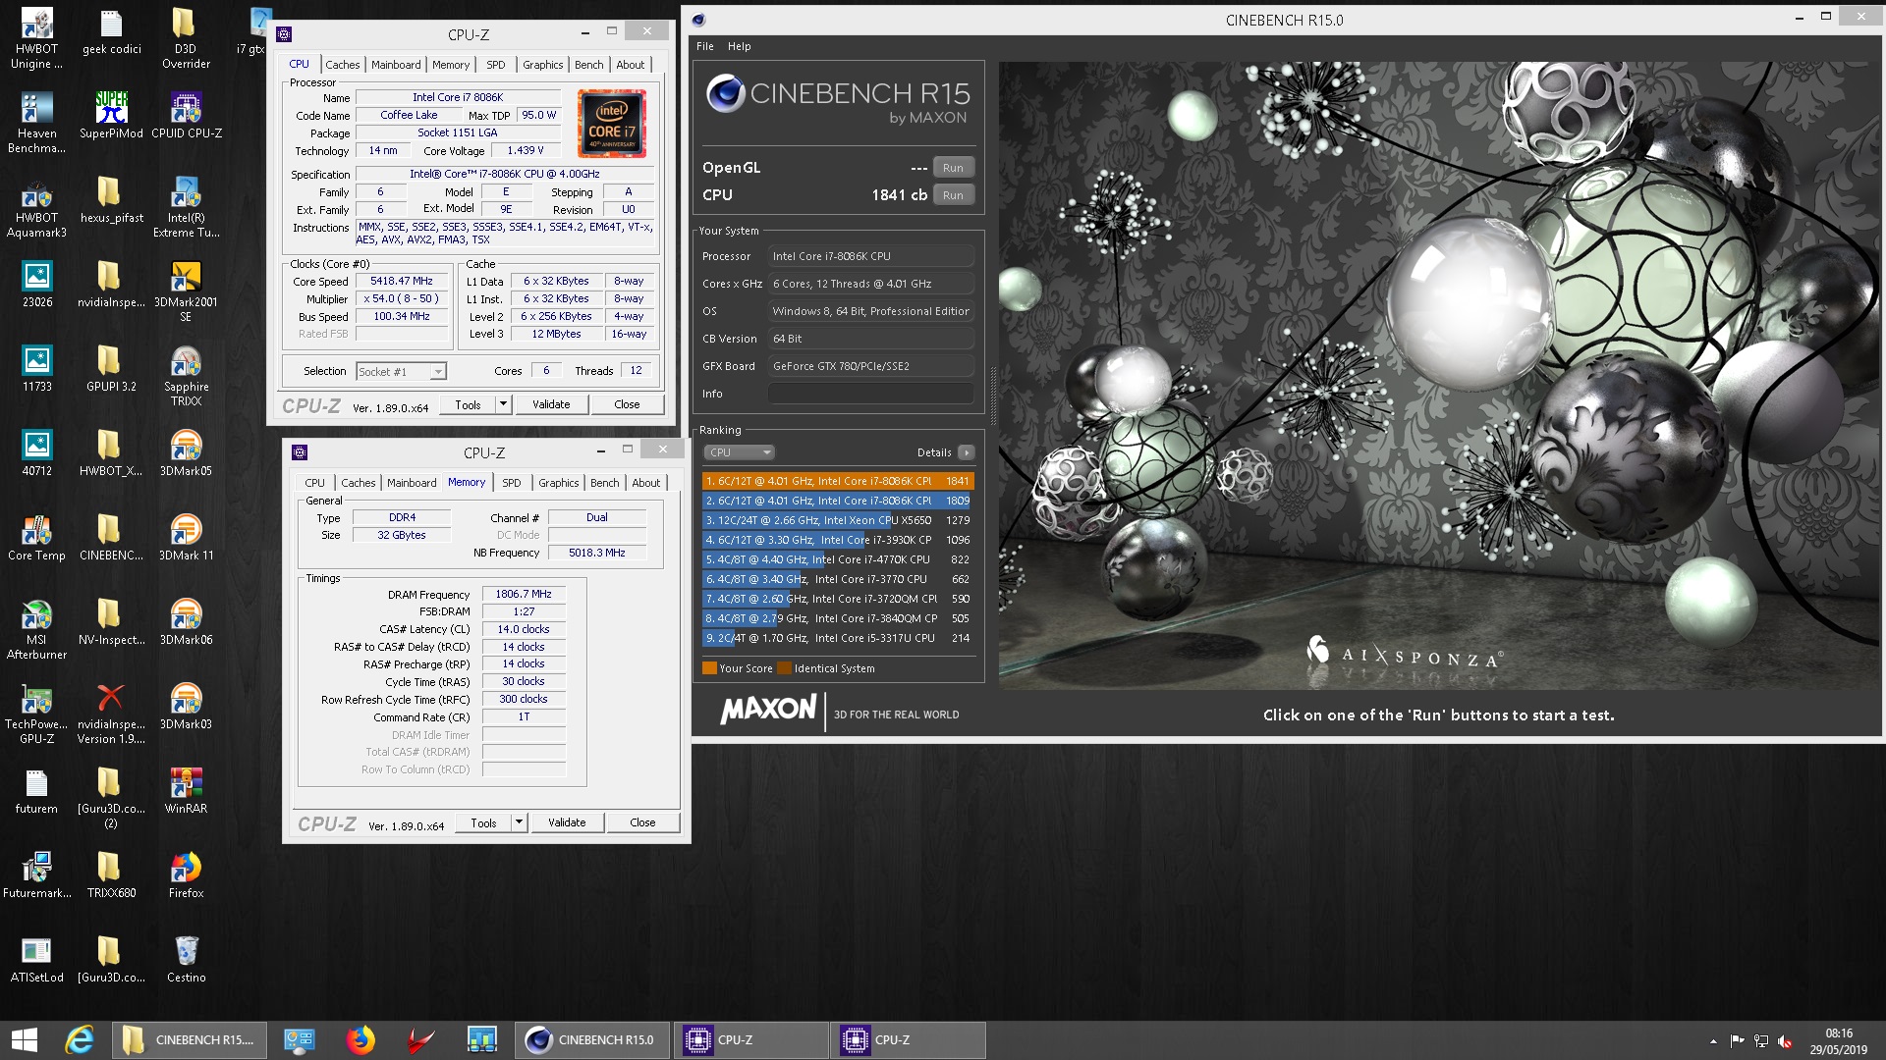This screenshot has width=1886, height=1060.
Task: Click Validate in upper CPU-Z window
Action: tap(551, 404)
